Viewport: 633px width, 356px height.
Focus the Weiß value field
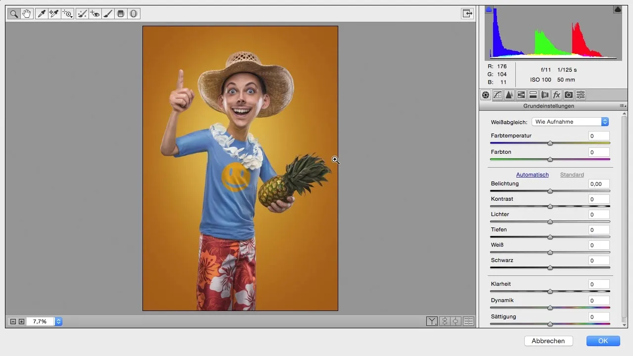(599, 245)
